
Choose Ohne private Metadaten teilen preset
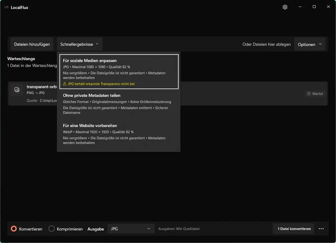[x=119, y=104]
